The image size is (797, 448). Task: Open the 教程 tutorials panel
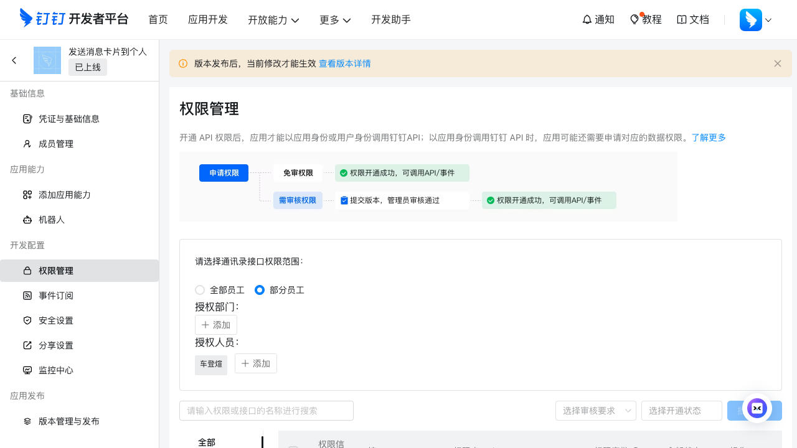click(x=646, y=19)
